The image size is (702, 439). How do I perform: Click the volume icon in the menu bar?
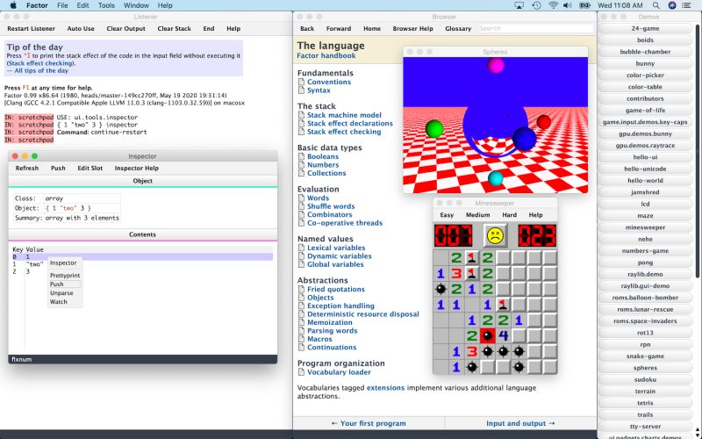[x=567, y=5]
